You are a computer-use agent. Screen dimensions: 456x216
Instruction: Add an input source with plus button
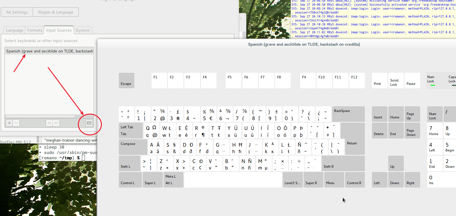pos(9,123)
